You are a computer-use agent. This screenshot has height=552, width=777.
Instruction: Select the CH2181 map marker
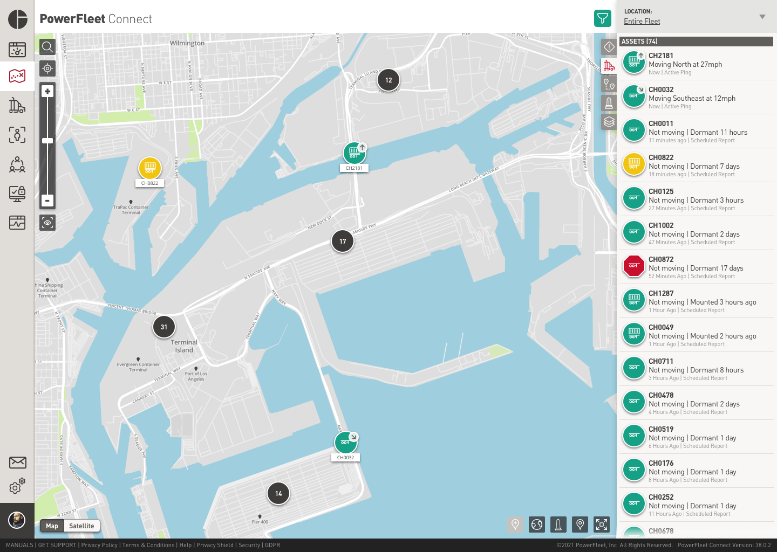click(355, 153)
